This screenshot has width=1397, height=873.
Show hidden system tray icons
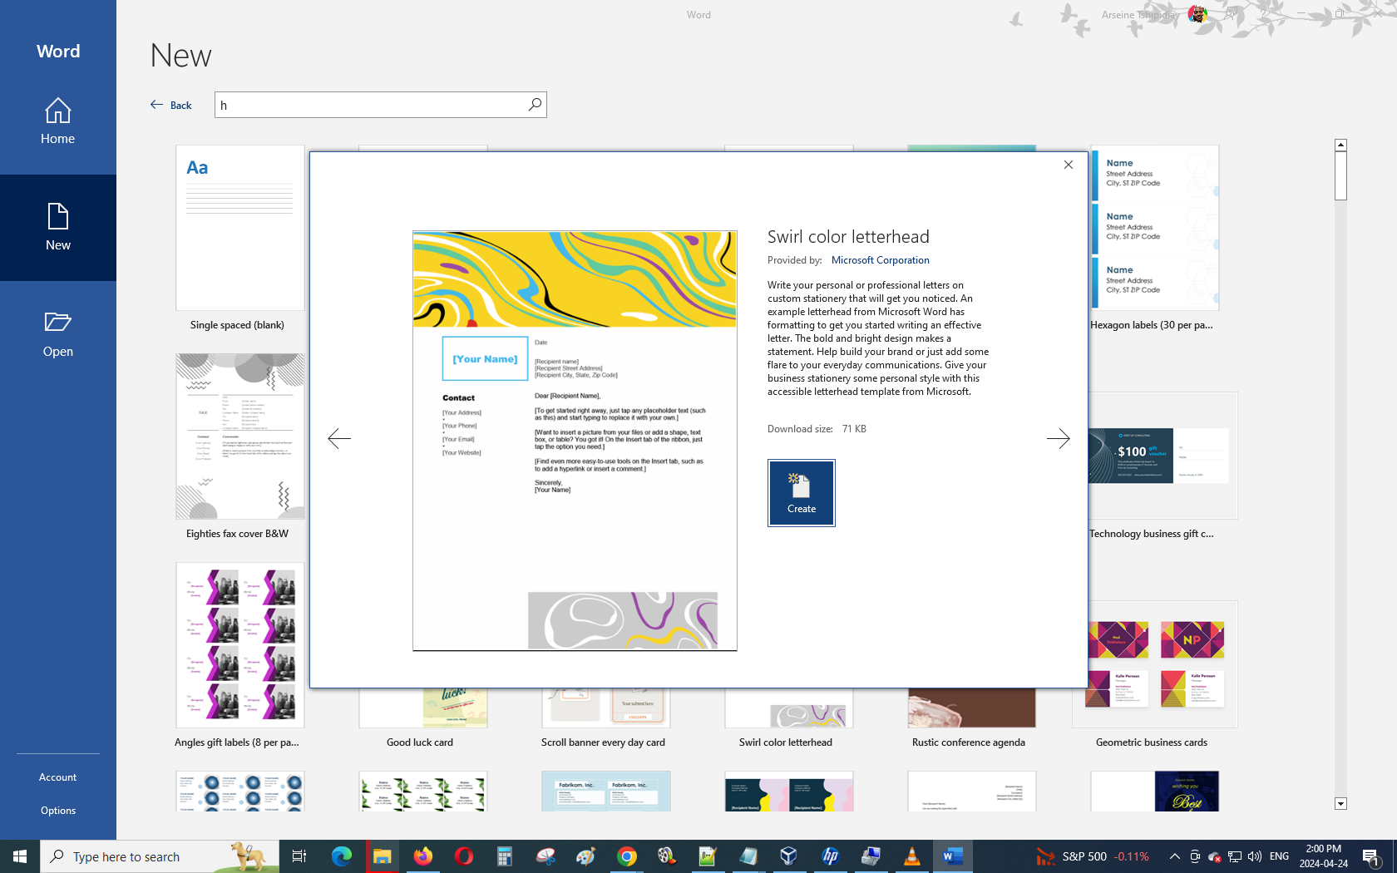1174,856
